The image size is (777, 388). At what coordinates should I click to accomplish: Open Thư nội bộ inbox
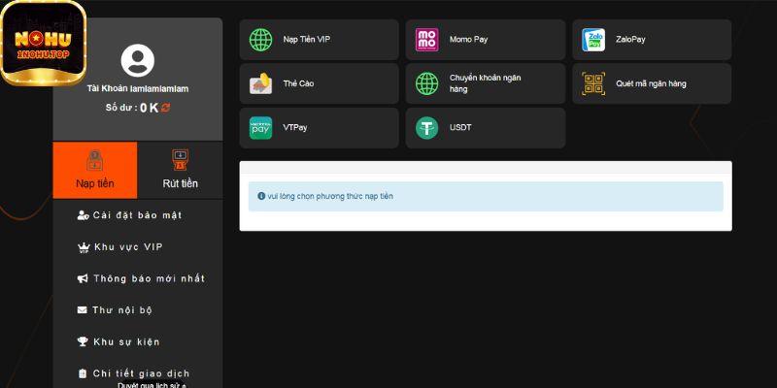click(121, 310)
